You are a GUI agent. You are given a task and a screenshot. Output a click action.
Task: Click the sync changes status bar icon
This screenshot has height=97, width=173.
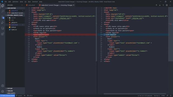pos(25,96)
